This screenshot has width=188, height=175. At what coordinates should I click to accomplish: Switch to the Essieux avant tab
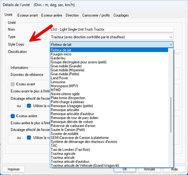(28, 15)
